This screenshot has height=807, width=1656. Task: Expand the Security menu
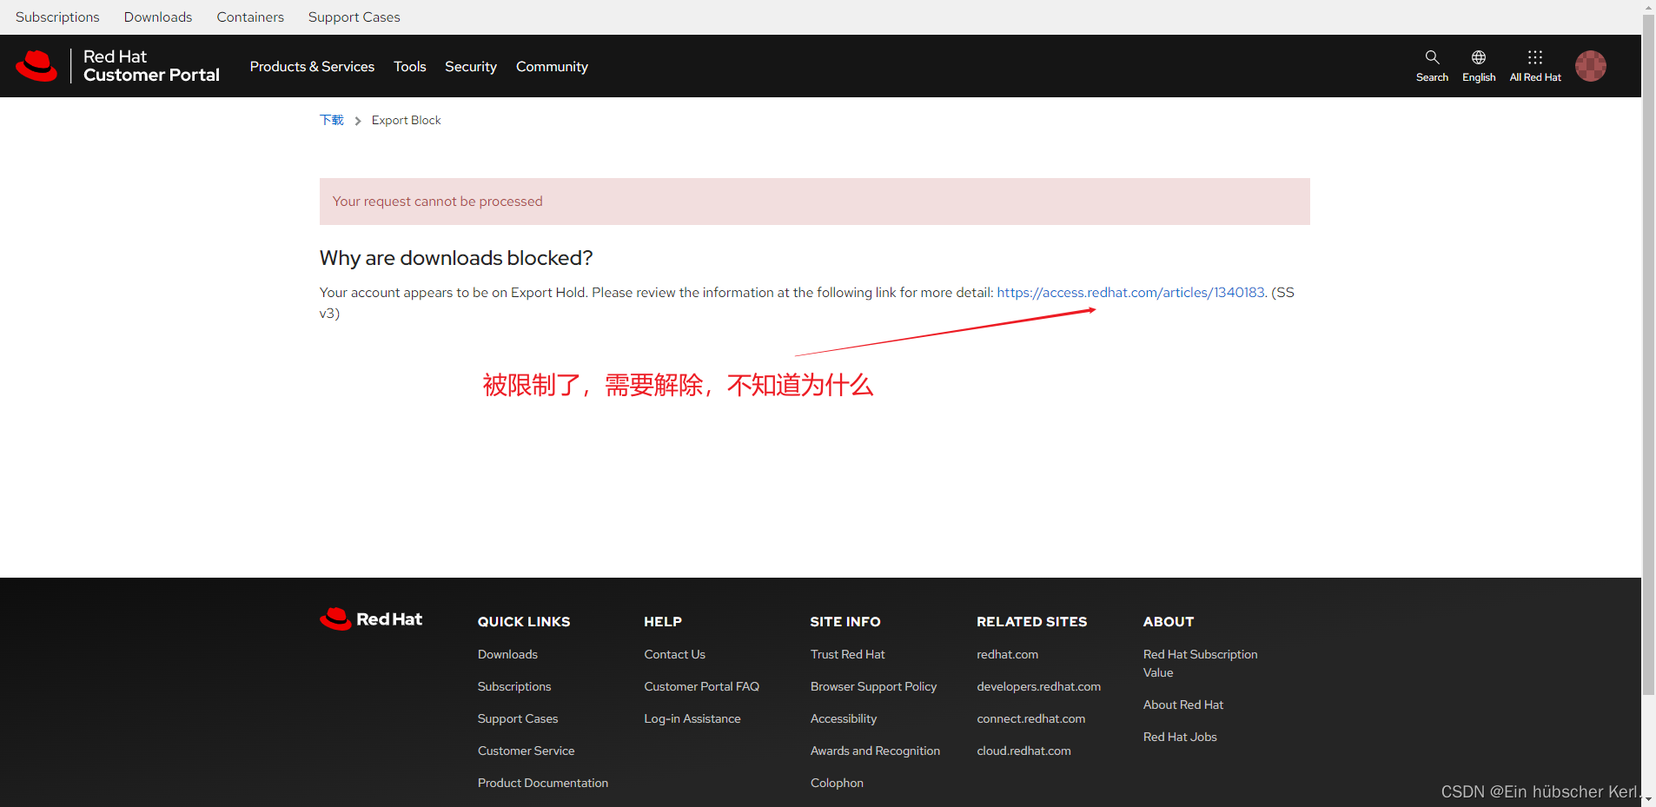(471, 67)
